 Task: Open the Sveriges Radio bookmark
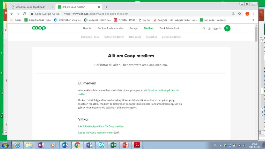tap(183, 20)
